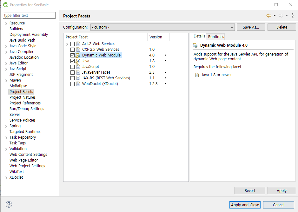Expand the Java Code Style category
The width and height of the screenshot is (298, 212).
6,46
